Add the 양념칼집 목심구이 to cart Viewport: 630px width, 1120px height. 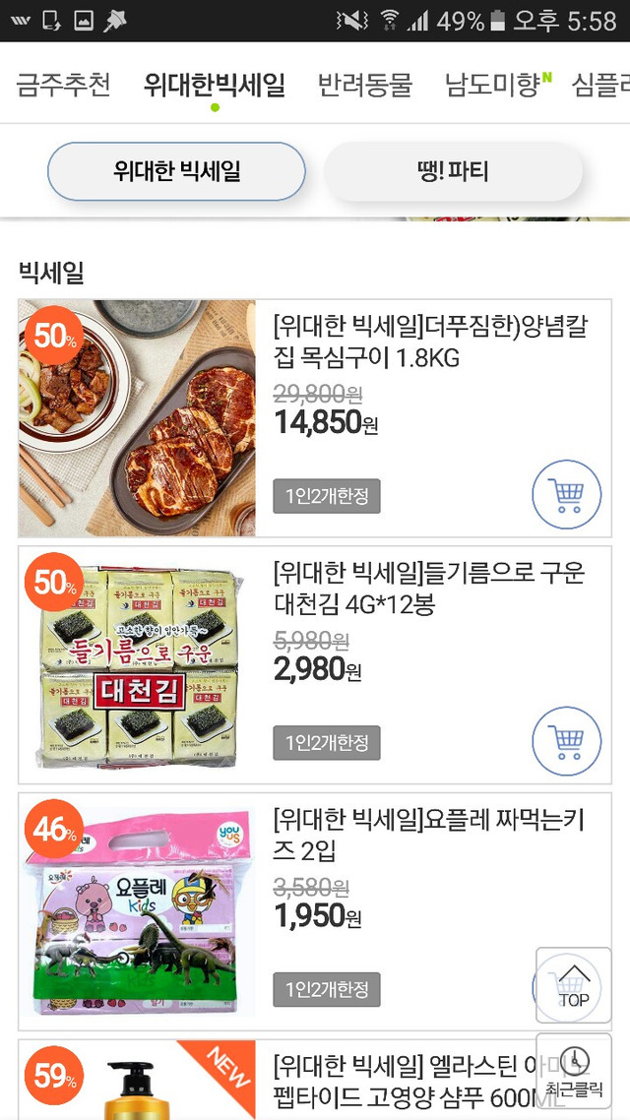(566, 494)
